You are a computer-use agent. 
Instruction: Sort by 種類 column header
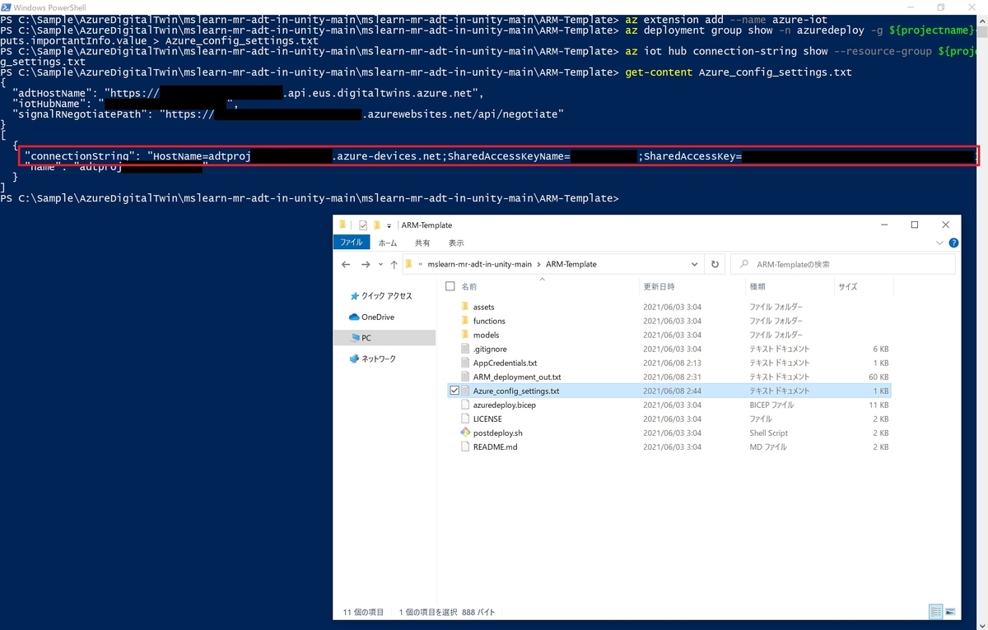click(x=757, y=286)
